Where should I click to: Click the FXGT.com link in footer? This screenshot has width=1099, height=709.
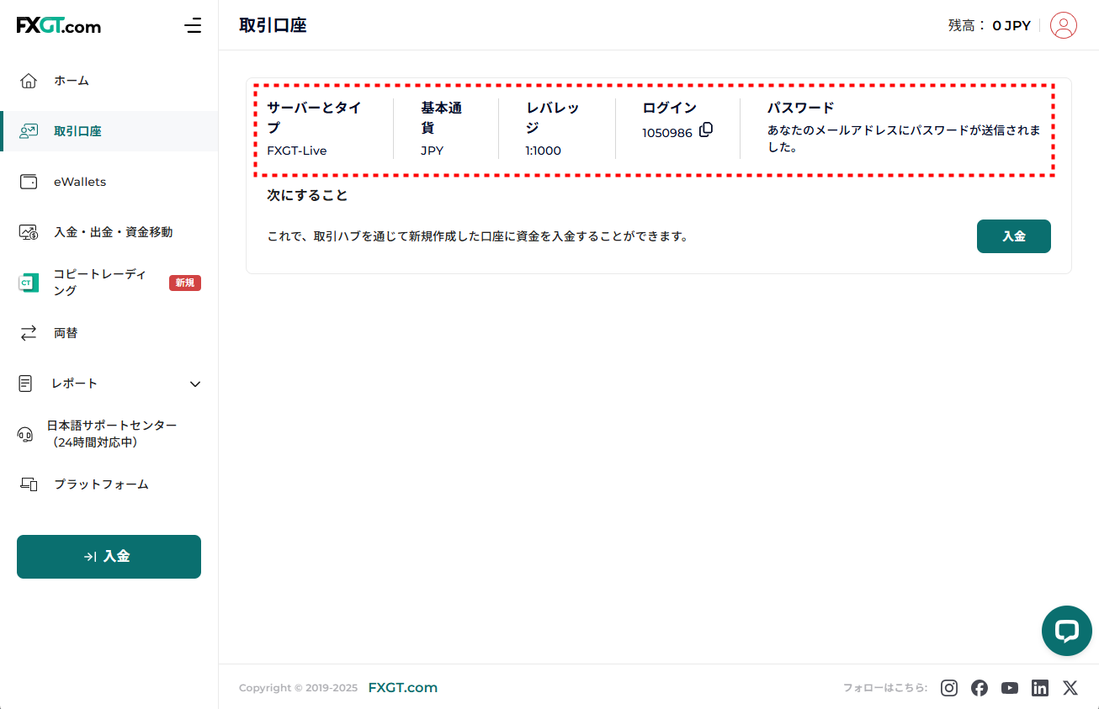tap(402, 688)
